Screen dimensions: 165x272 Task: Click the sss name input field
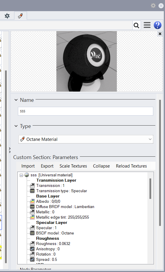coord(85,111)
